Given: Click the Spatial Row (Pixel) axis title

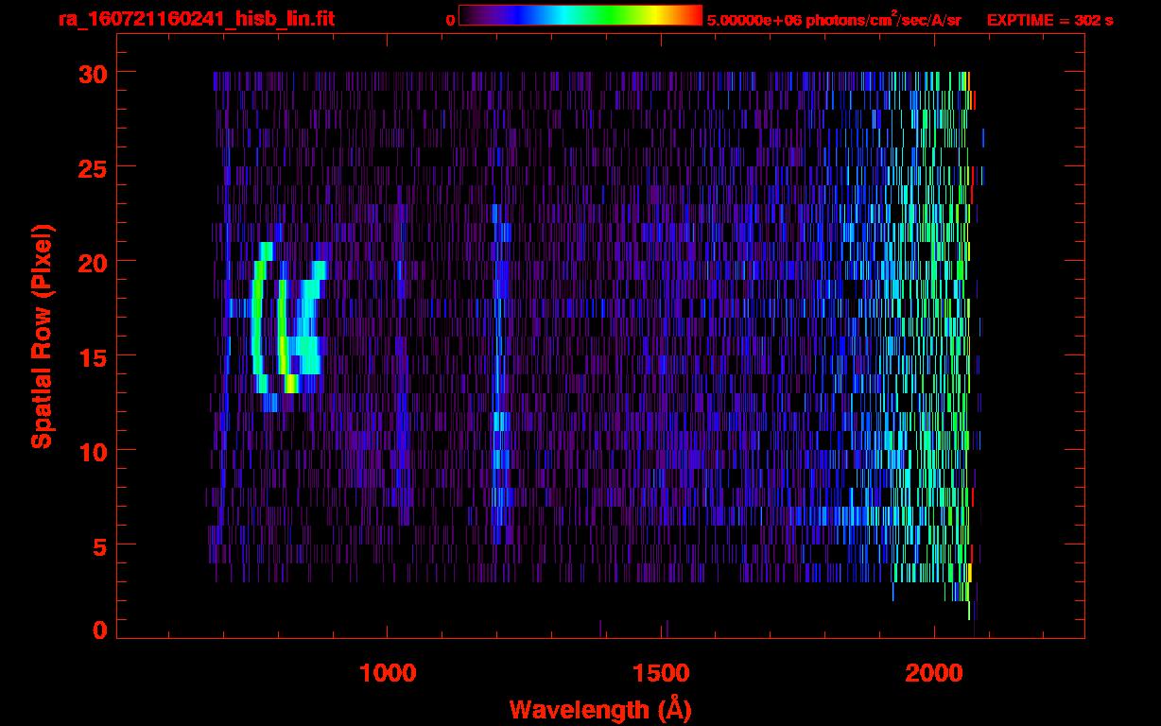Looking at the screenshot, I should click(42, 336).
